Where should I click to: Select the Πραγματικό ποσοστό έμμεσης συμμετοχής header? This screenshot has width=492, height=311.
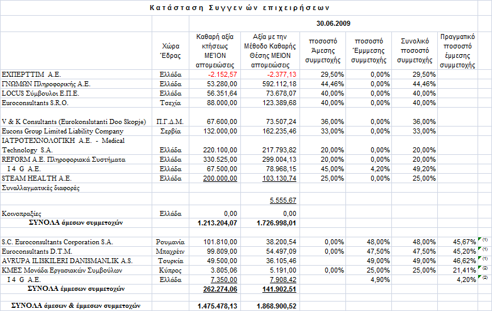[x=457, y=51]
